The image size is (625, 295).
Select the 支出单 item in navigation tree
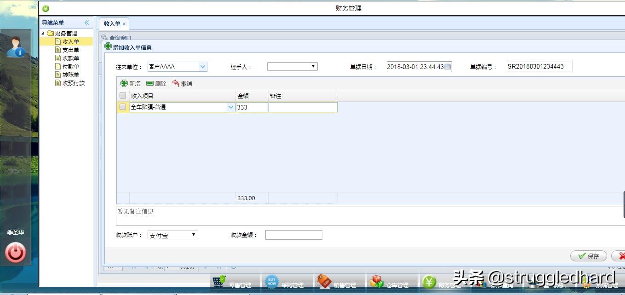click(x=71, y=50)
